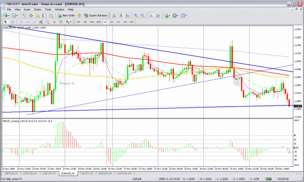Switch to the NZDUSD,H4 chart tab
304x182 pixels.
tap(106, 173)
